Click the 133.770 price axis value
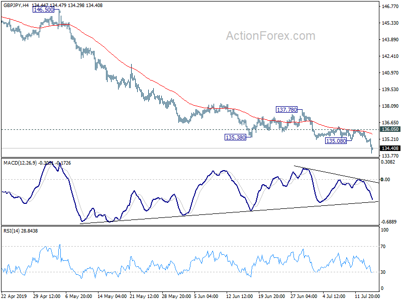Screen dimensions: 402x302 [x=390, y=156]
